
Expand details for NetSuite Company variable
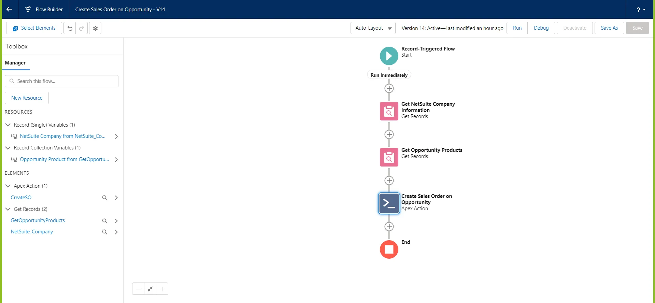116,136
